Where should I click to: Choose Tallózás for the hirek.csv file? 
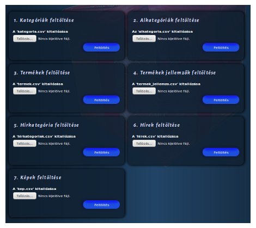144,144
